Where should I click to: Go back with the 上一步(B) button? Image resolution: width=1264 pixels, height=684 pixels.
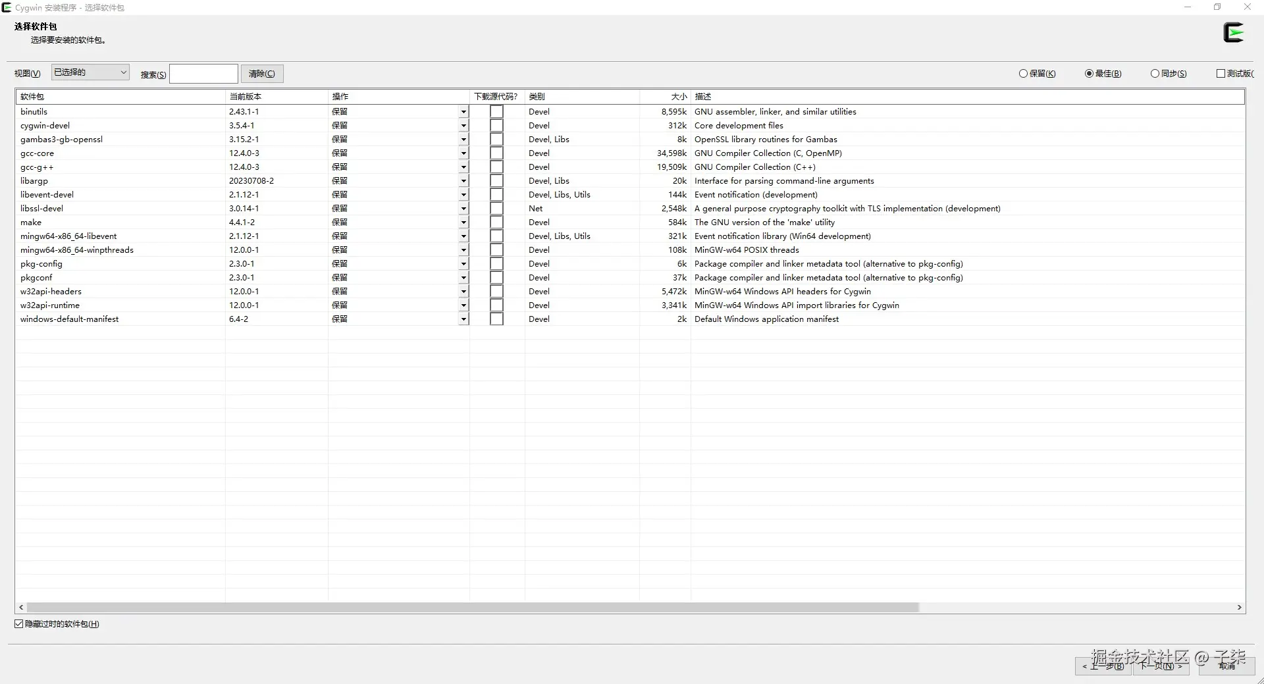[1103, 666]
